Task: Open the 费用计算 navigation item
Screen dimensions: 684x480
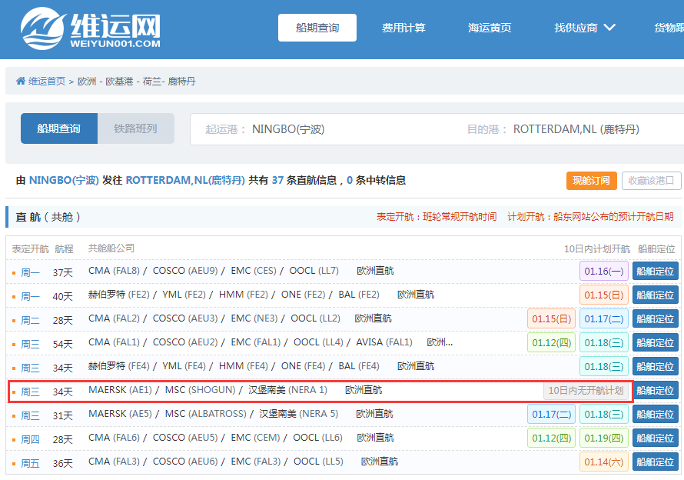Action: (403, 25)
